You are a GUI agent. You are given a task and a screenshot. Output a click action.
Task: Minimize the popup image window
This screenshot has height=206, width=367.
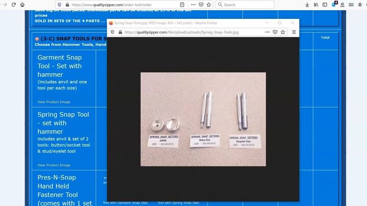(x=267, y=23)
